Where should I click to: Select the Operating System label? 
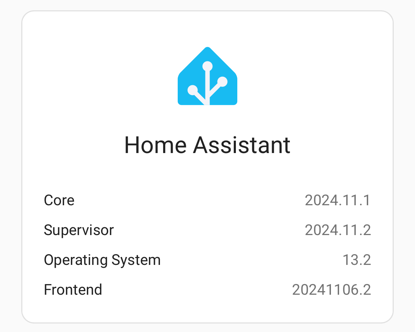pos(102,260)
